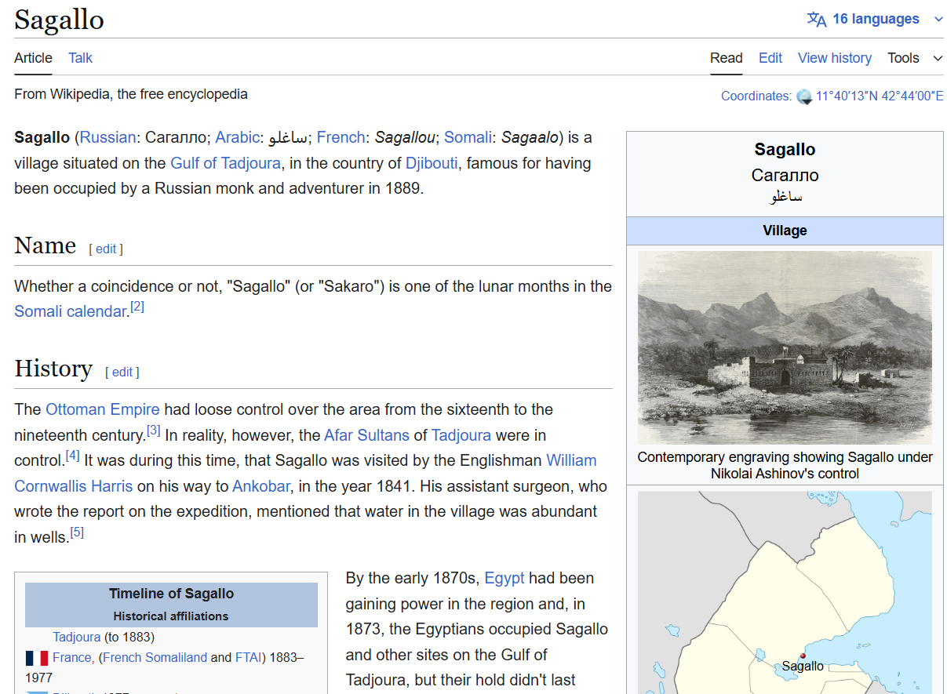Image resolution: width=947 pixels, height=694 pixels.
Task: Click the Coordinates label link
Action: pyautogui.click(x=756, y=96)
